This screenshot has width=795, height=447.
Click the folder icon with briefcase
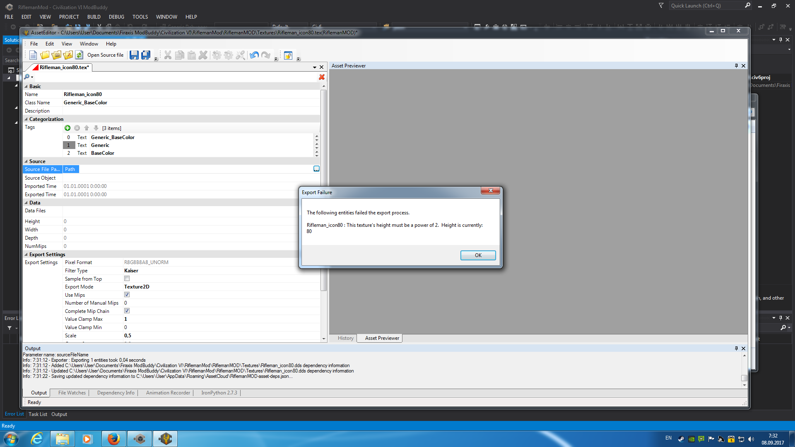point(56,55)
